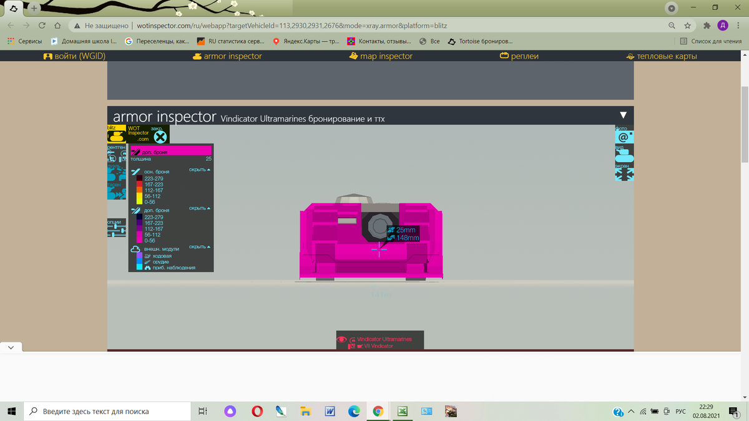
Task: Open the Контакты, отзывы bookmark
Action: [x=379, y=41]
